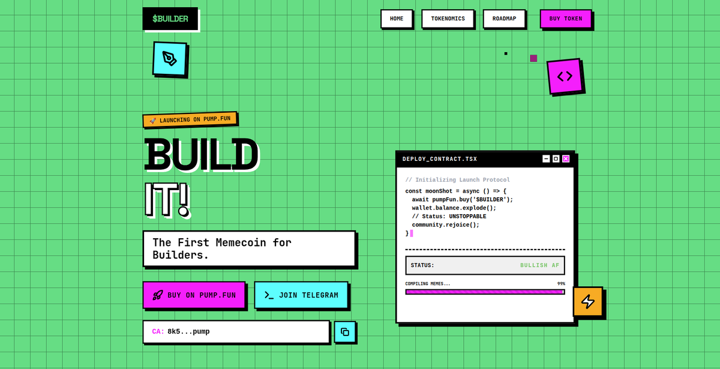Click the rocket icon in Buy button
The image size is (720, 369).
point(158,295)
